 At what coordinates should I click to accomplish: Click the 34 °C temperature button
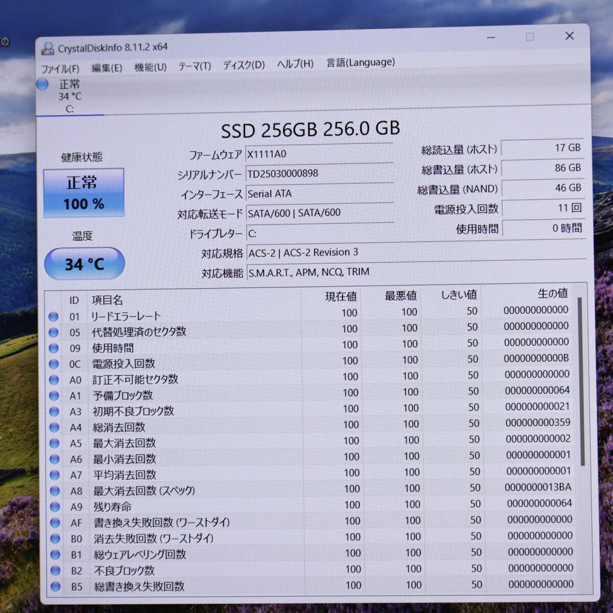(x=84, y=264)
